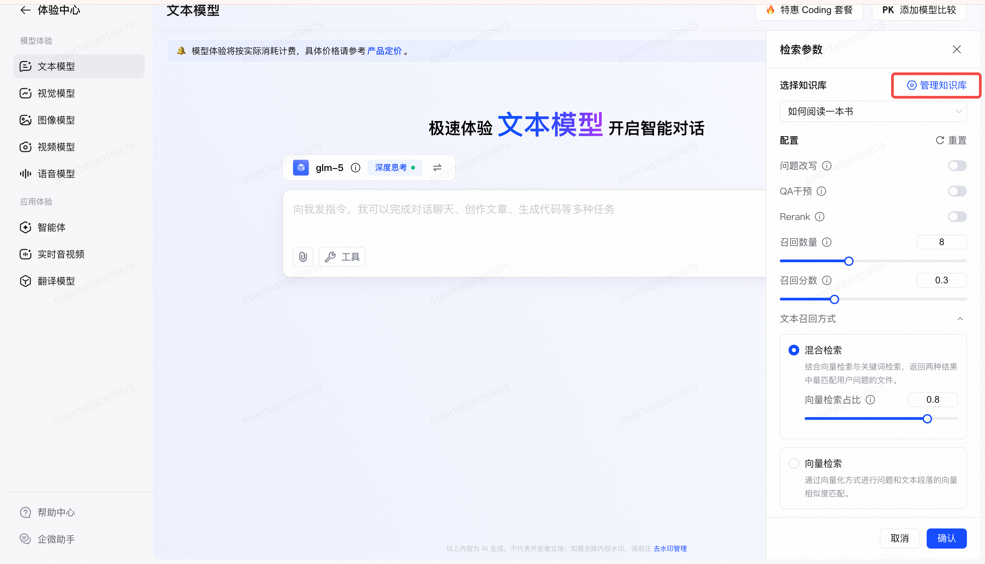The width and height of the screenshot is (985, 564).
Task: Collapse the 文本召回方式 section
Action: tap(960, 319)
